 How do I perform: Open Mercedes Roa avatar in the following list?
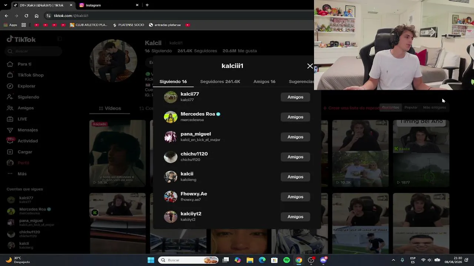tap(171, 117)
